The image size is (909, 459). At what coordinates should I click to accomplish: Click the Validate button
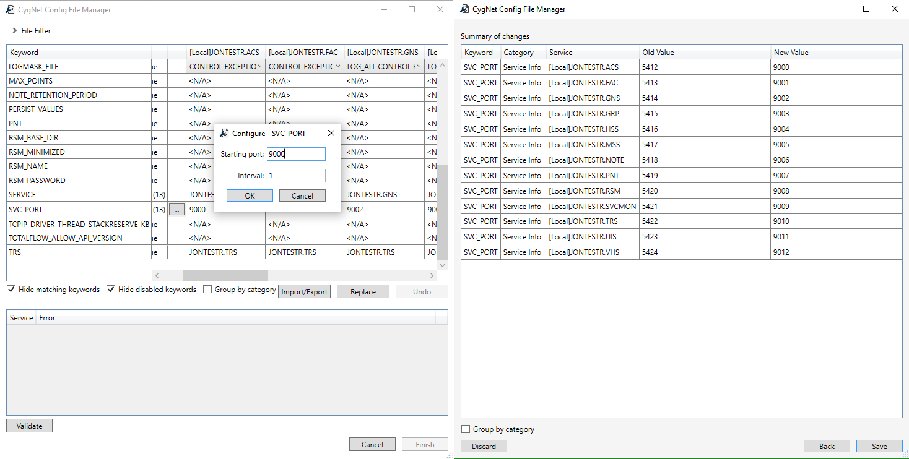tap(29, 426)
